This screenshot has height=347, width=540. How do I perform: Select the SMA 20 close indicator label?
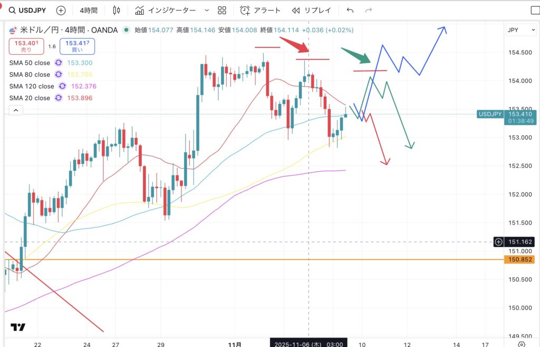pyautogui.click(x=30, y=98)
